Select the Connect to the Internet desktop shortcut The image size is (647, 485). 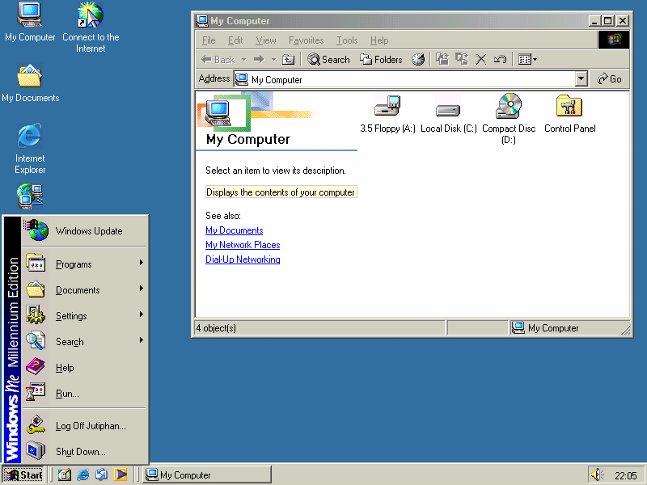[91, 27]
